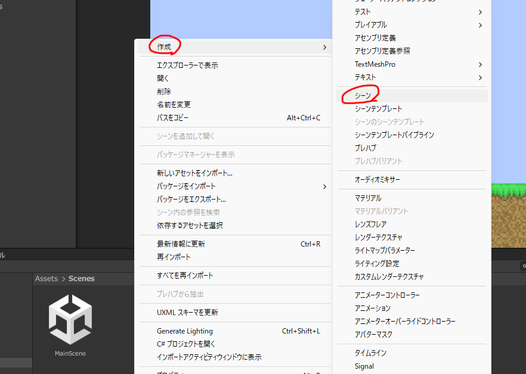Choose インポートアクティビティウィンドウに表示 entry

click(234, 357)
